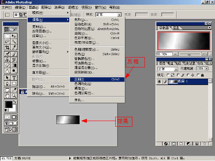Select the Hand tool
Screen dimensions: 215x161
point(7,95)
